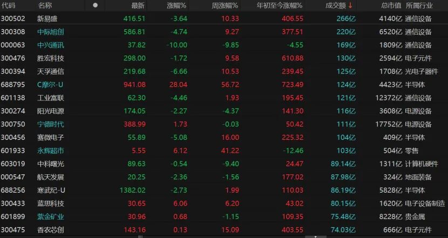The height and width of the screenshot is (238, 448).
Task: Click the round dot column header icon
Action: click(95, 5)
